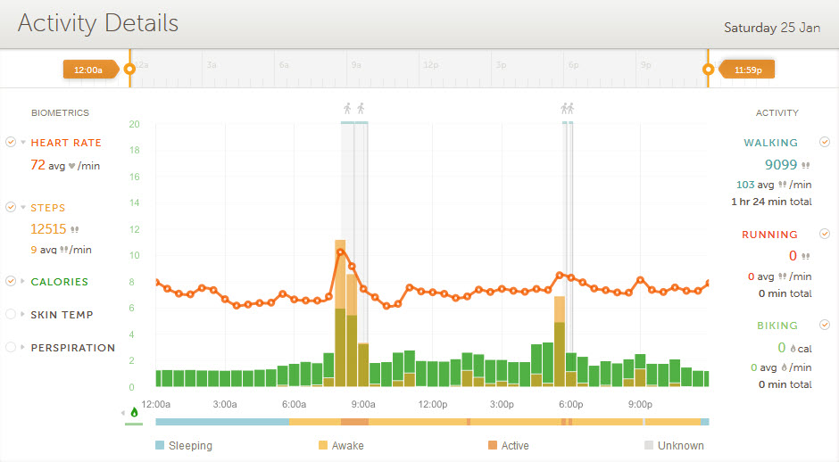Uncheck the Heart Rate biometric checkbox
Viewport: 839px width, 462px height.
(x=11, y=143)
